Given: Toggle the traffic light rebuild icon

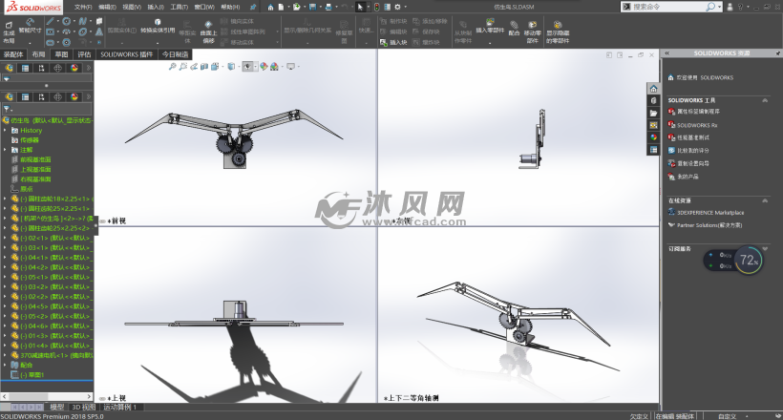Looking at the screenshot, I should coord(375,7).
